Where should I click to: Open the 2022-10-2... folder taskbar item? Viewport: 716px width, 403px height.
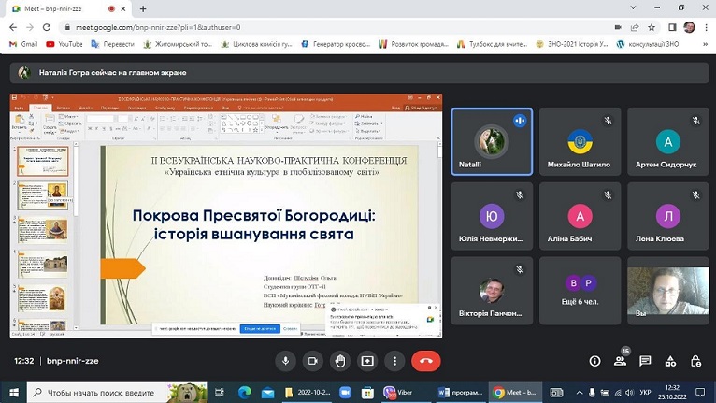click(x=308, y=393)
